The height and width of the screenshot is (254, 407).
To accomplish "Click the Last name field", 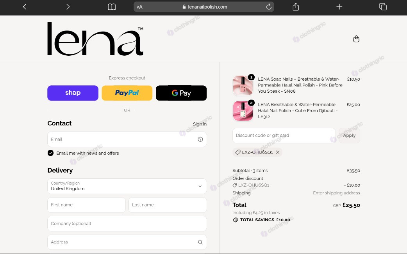I will (x=168, y=205).
